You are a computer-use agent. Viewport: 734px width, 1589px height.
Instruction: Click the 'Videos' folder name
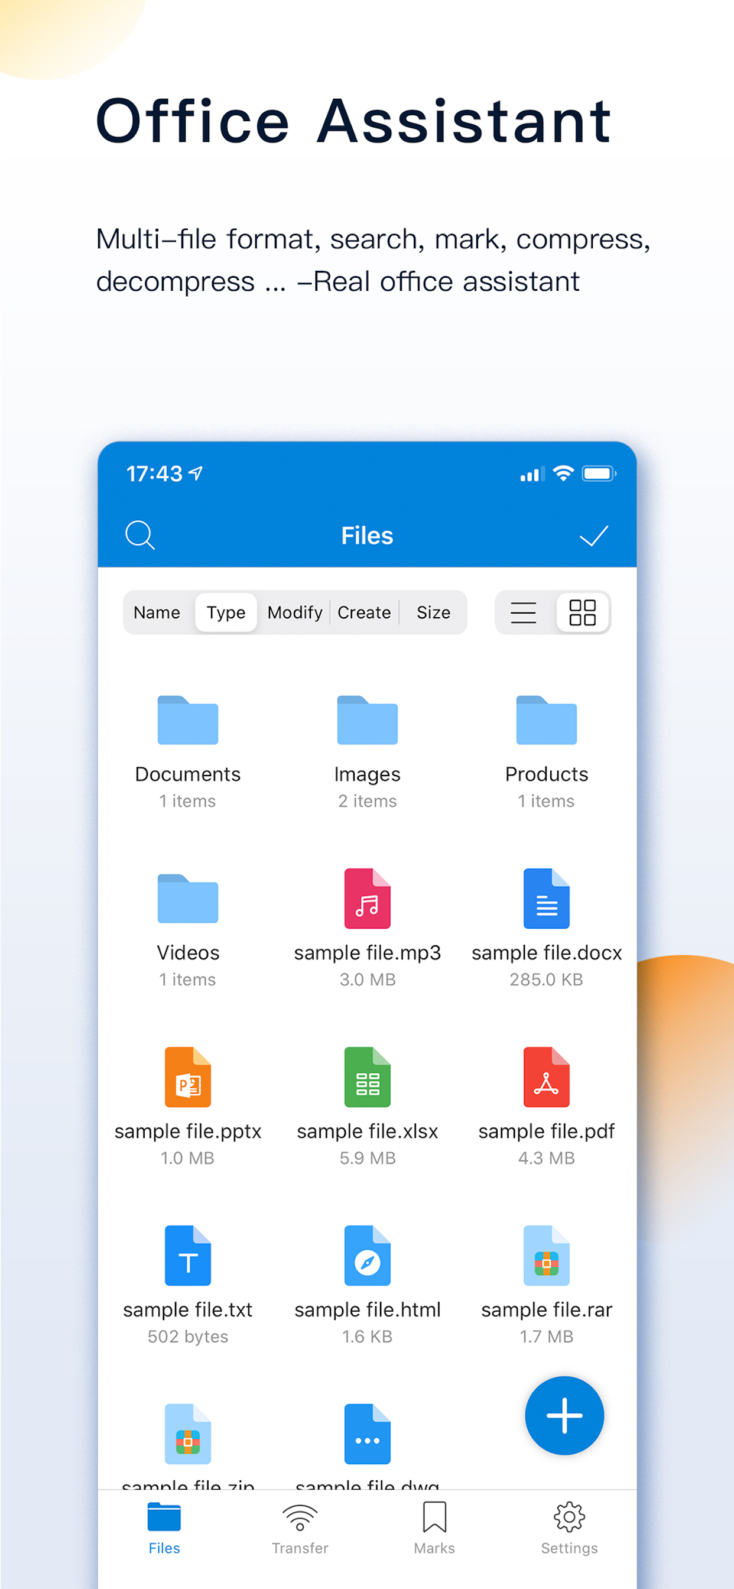pos(187,952)
